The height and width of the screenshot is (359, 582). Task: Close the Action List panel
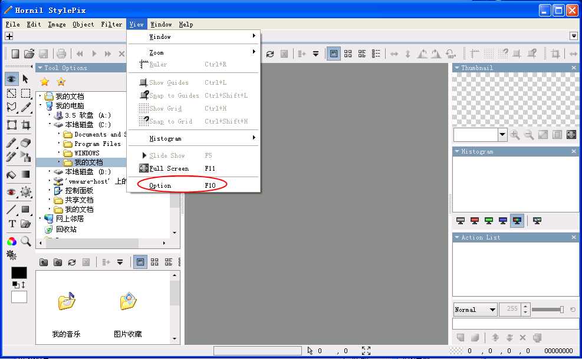pos(574,237)
